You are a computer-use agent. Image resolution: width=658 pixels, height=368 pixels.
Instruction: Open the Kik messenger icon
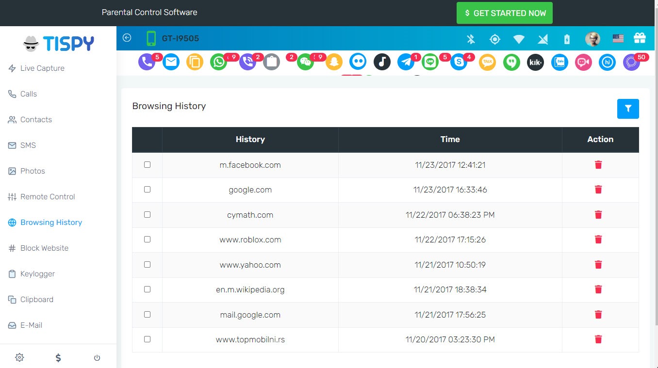tap(535, 62)
